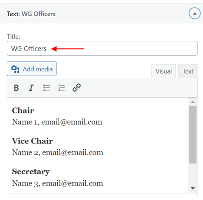Screen dimensions: 203x200
Task: Switch to the Text editor tab
Action: (188, 71)
